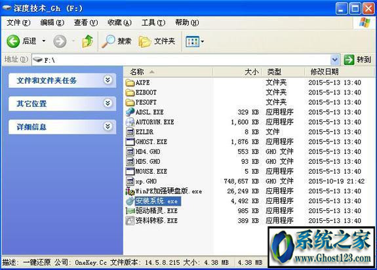
Task: Open the address bar dropdown arrow
Action: point(334,60)
